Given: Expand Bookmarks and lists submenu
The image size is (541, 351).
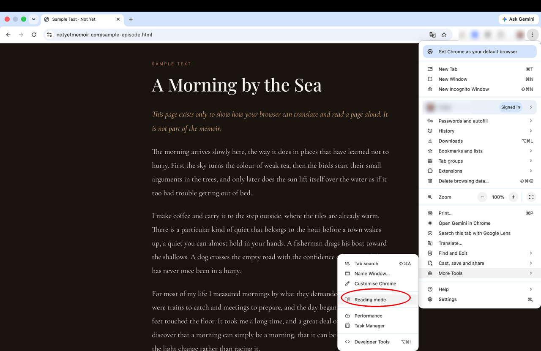Looking at the screenshot, I should [x=480, y=151].
